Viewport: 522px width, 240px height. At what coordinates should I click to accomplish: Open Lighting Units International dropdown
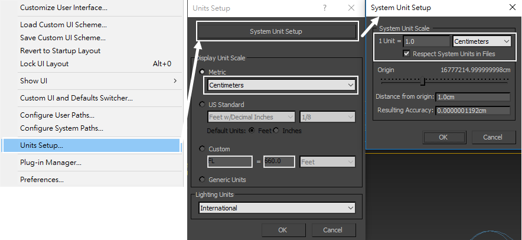tap(276, 208)
